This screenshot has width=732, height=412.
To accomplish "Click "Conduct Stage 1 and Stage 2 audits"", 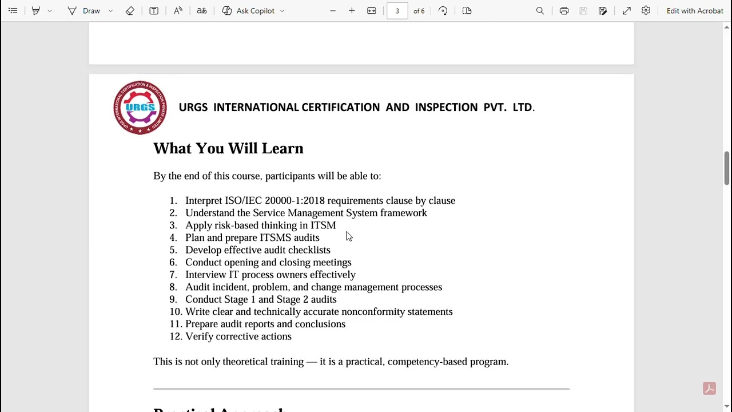I will 261,299.
